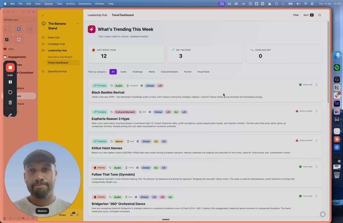This screenshot has width=343, height=223.
Task: Click Medium camera size label
Action: 42,211
